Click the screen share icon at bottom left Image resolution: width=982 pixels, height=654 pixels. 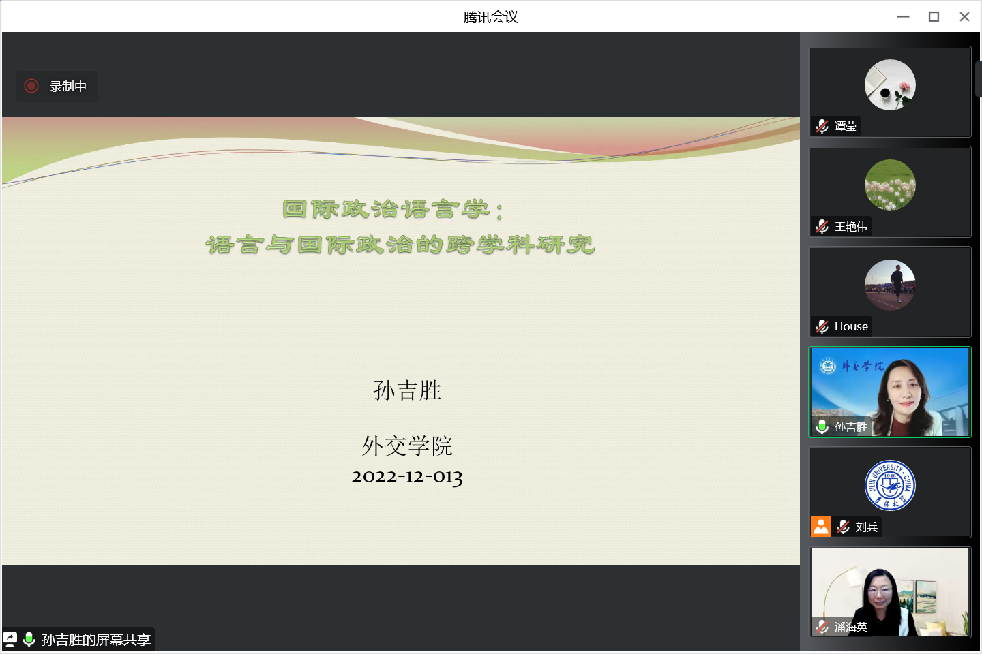click(10, 639)
